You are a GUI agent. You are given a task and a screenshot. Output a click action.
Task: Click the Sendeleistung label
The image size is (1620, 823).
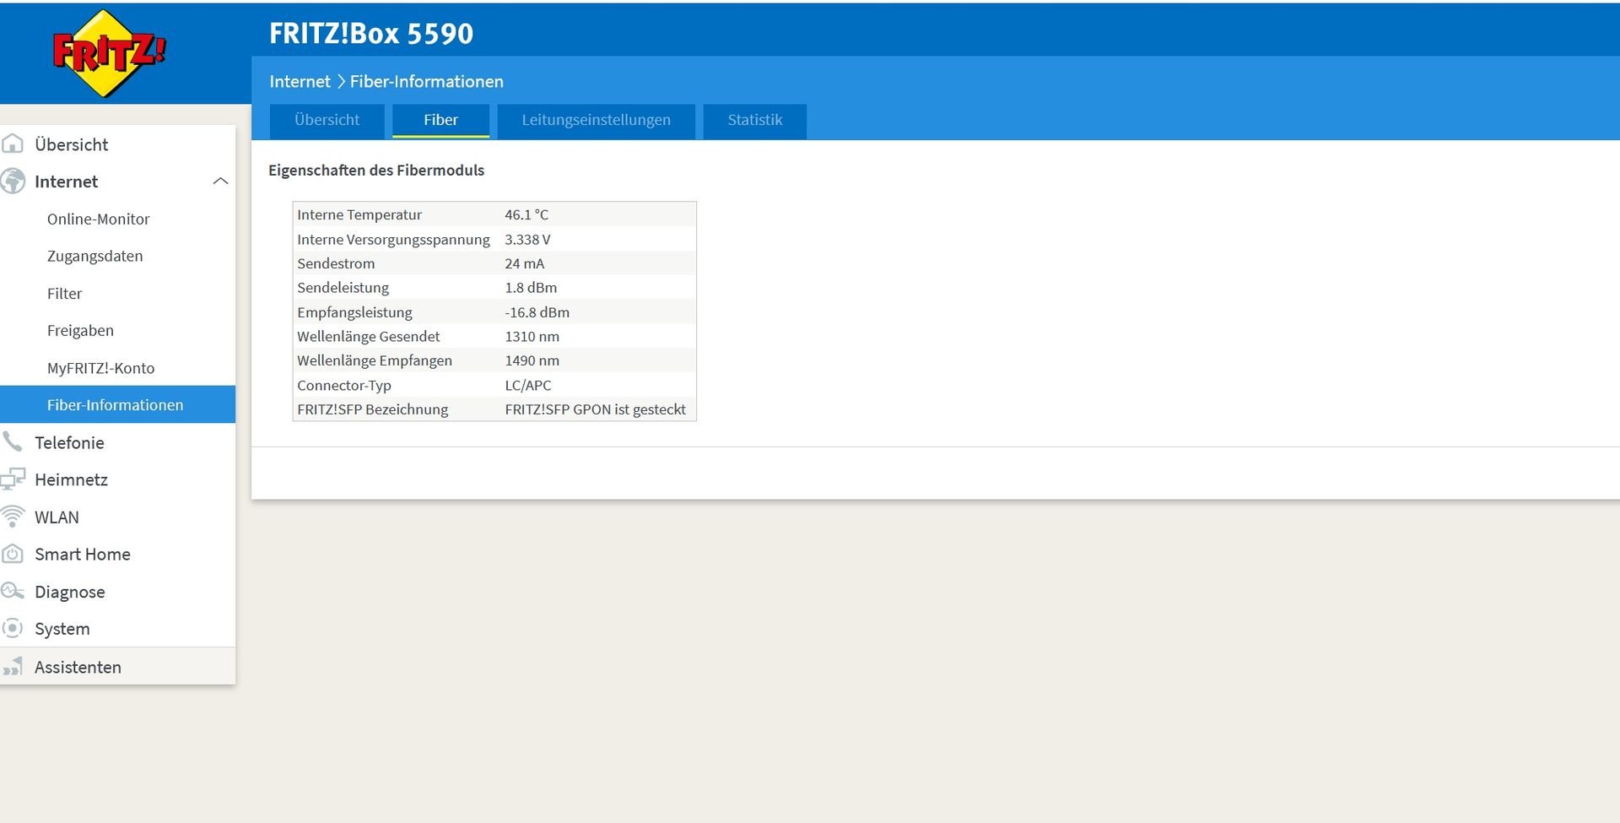[x=343, y=288]
